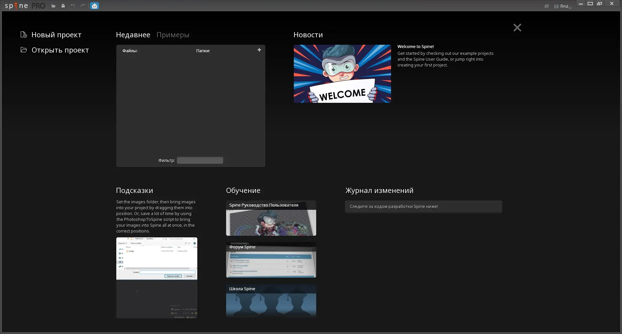Toggle the welcome screen envelope icon
The height and width of the screenshot is (334, 622).
pos(95,6)
